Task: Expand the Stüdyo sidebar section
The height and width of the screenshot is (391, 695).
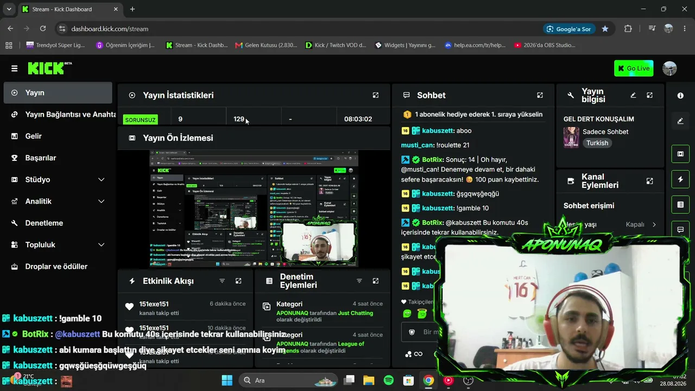Action: click(x=58, y=180)
